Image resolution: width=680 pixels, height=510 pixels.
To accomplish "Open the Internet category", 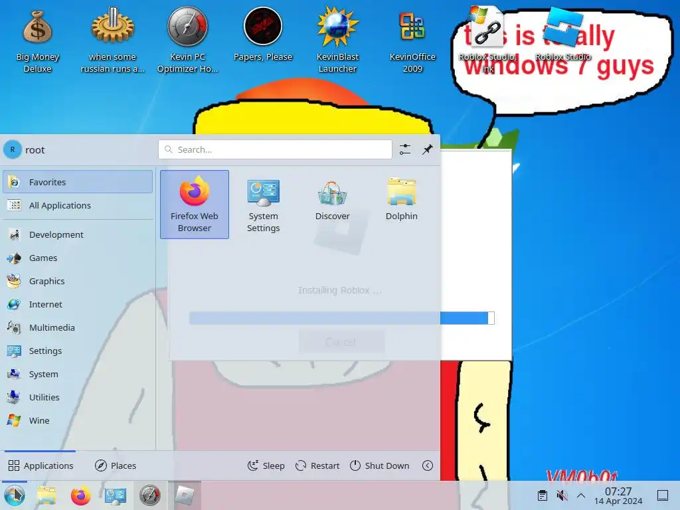I will point(78,304).
